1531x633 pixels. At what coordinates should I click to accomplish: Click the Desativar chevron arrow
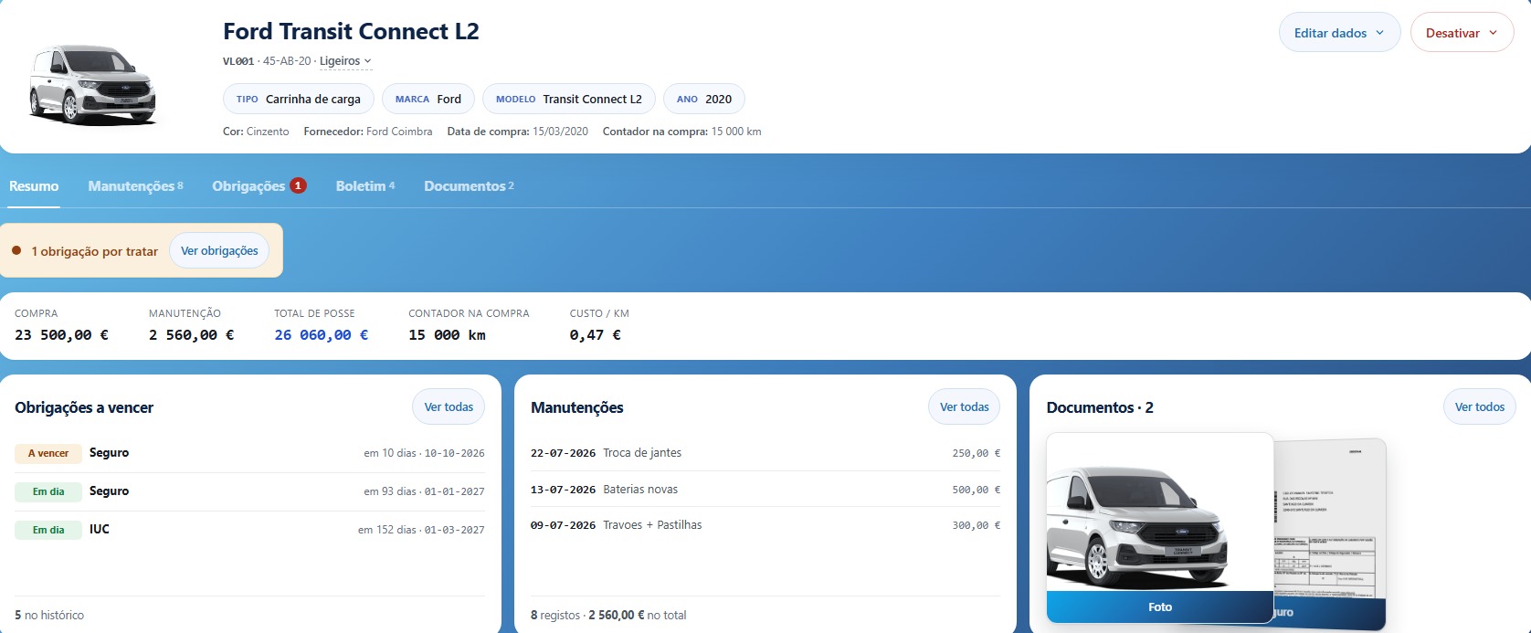point(1493,33)
